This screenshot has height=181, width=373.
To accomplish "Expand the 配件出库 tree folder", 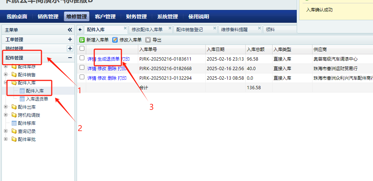I will (x=6, y=107).
